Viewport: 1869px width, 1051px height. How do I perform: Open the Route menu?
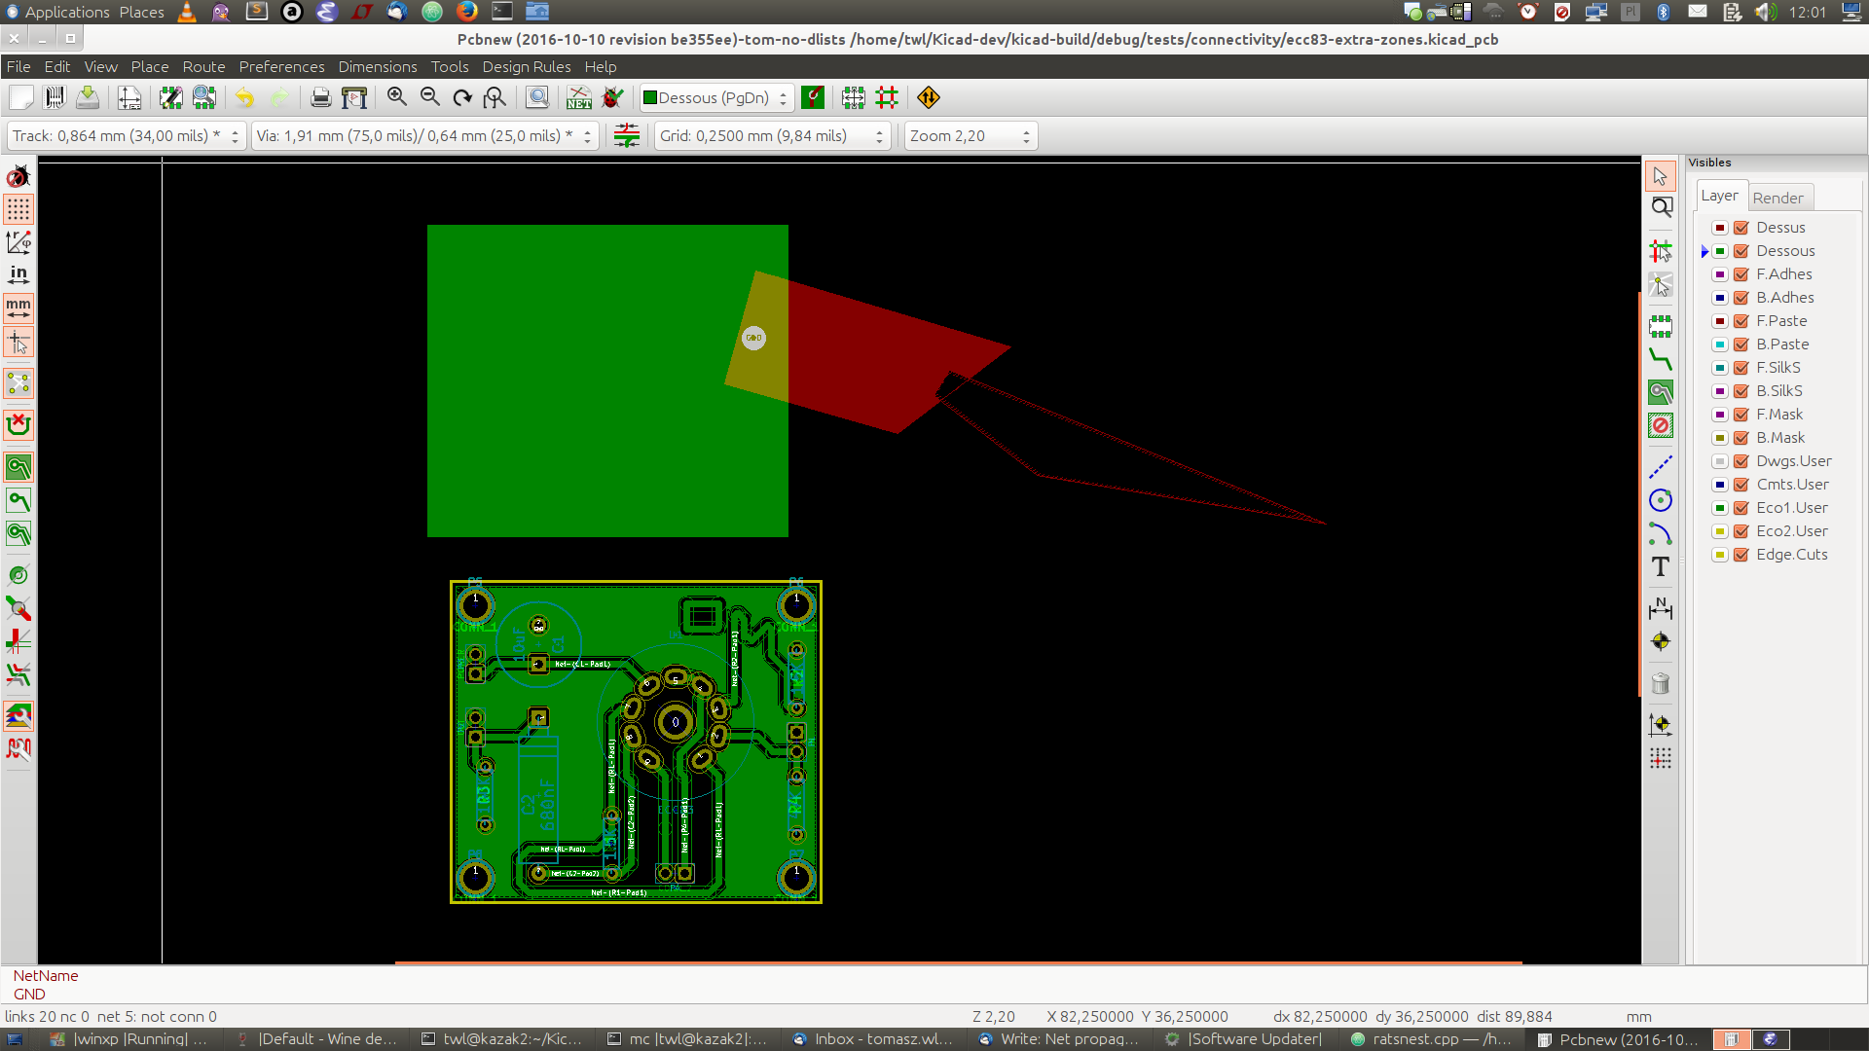203,67
